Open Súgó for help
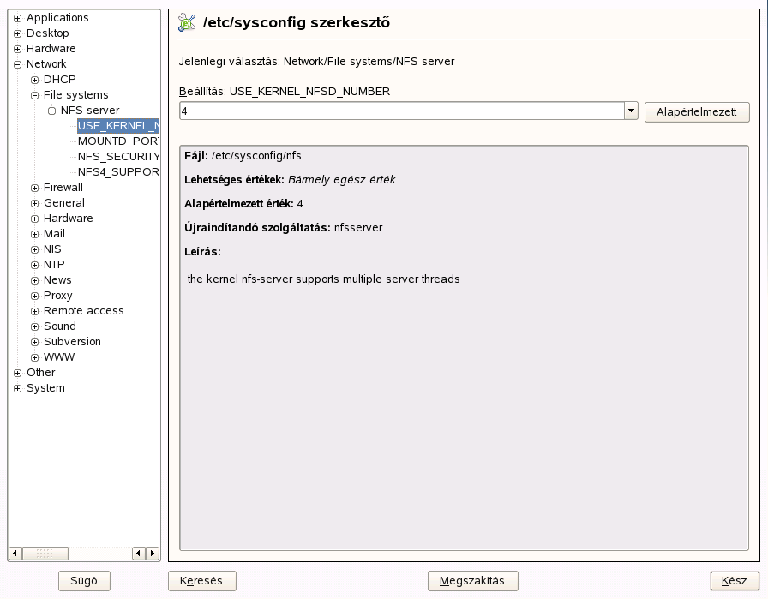Image resolution: width=768 pixels, height=599 pixels. tap(82, 581)
